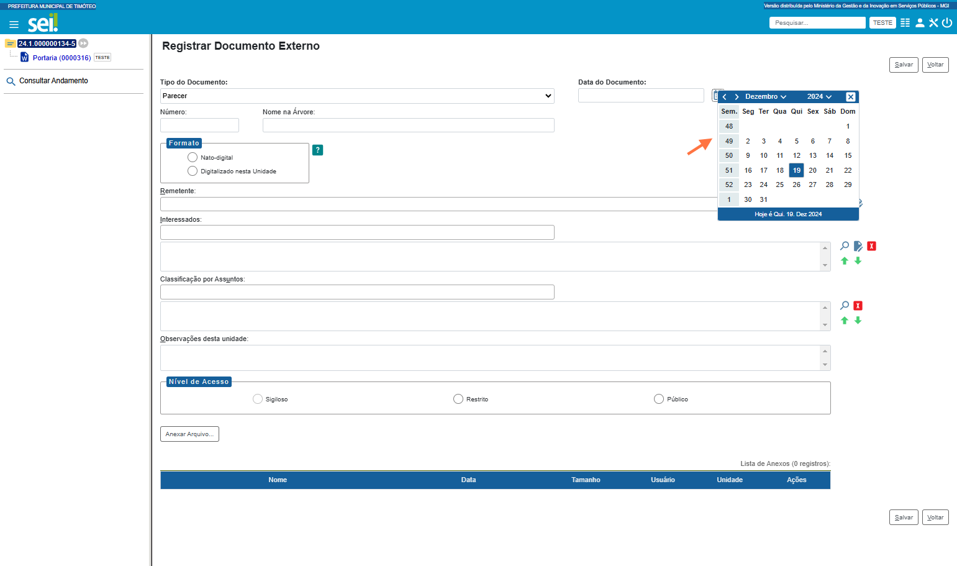Choose Sigiloso access level

[x=258, y=399]
